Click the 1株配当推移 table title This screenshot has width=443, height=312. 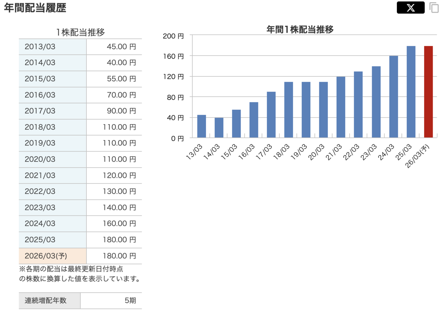point(80,32)
